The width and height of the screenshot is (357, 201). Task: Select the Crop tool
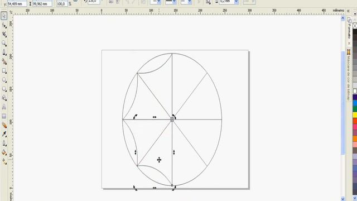click(4, 34)
